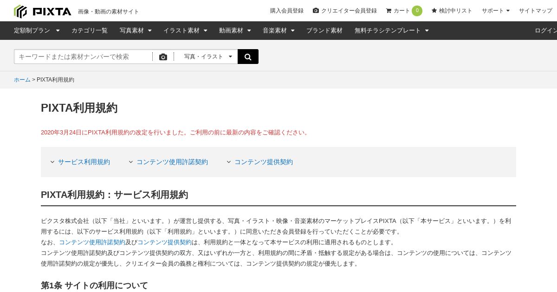Click コンテンツ提供契約 link in paragraph text
The height and width of the screenshot is (292, 557).
point(164,242)
